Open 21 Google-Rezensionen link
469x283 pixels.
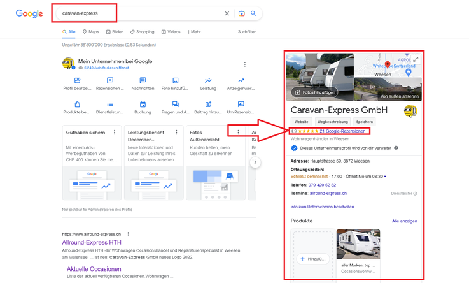tap(342, 131)
